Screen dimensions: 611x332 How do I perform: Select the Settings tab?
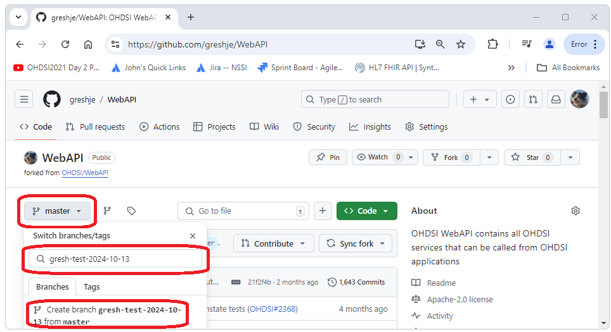pyautogui.click(x=427, y=126)
